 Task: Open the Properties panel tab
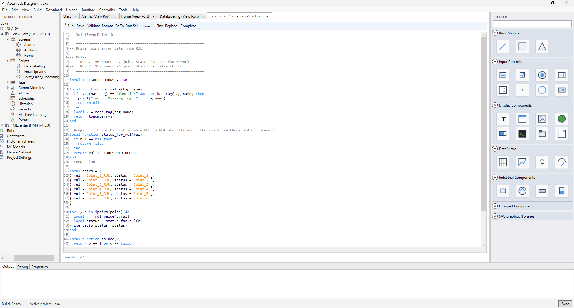(39, 267)
